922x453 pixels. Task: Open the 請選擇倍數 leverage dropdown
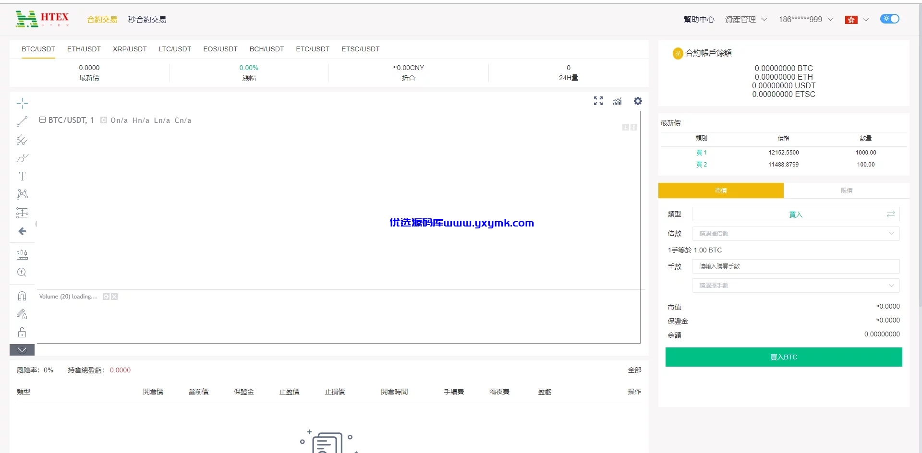796,234
